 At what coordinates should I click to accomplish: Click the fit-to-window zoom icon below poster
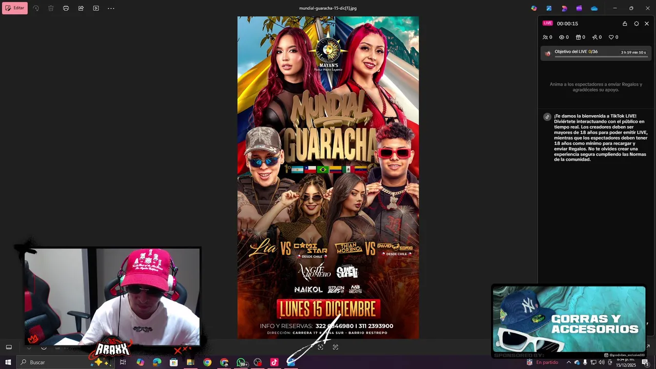tap(320, 347)
